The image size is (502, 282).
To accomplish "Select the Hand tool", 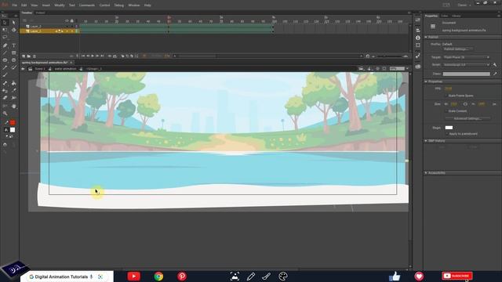I will (14, 106).
